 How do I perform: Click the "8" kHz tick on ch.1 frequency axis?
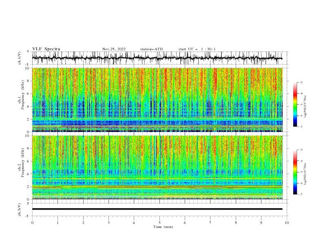click(29, 81)
